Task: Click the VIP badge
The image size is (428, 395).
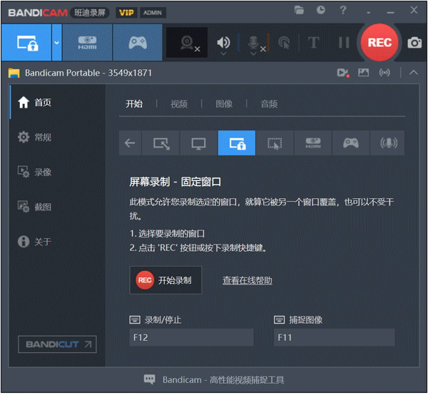Action: [x=126, y=13]
